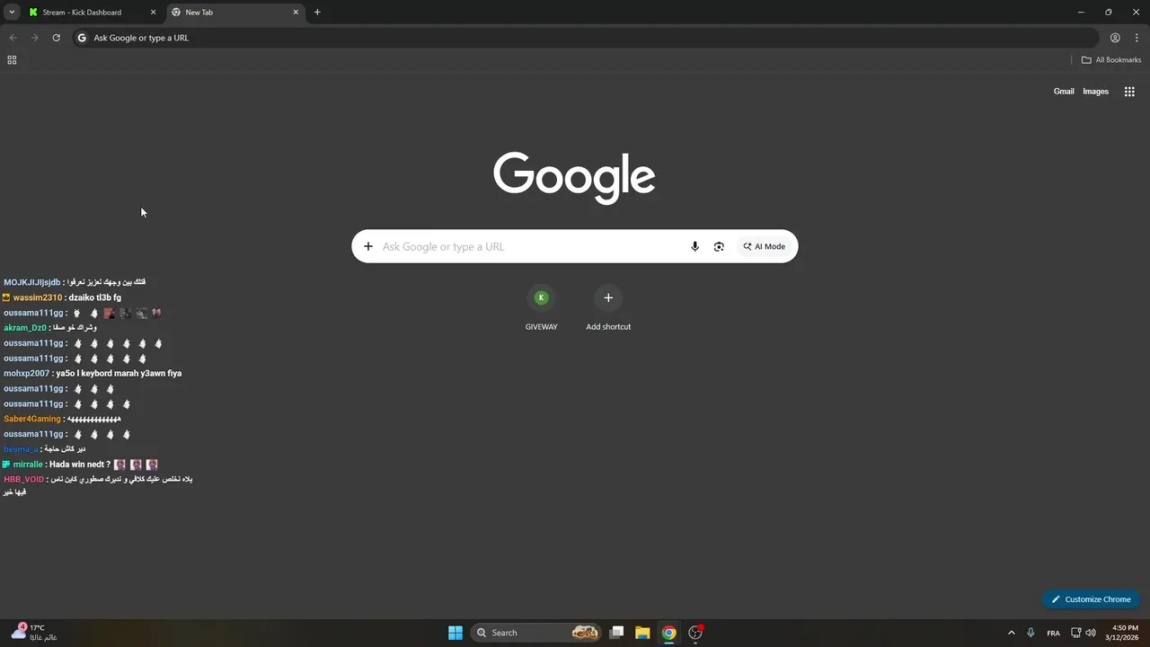Open the GIVEWAY shortcut
The image size is (1150, 647).
pos(541,307)
